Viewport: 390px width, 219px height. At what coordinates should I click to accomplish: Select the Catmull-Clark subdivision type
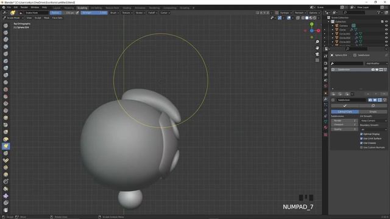point(345,112)
